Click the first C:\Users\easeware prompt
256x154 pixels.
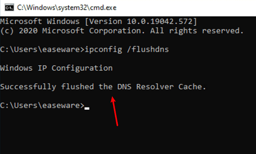[x=42, y=49]
